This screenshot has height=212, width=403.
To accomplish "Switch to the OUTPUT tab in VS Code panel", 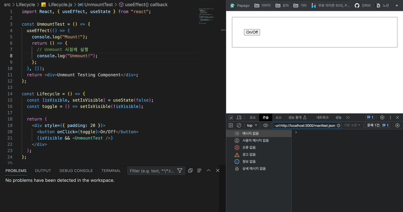I will [x=43, y=171].
